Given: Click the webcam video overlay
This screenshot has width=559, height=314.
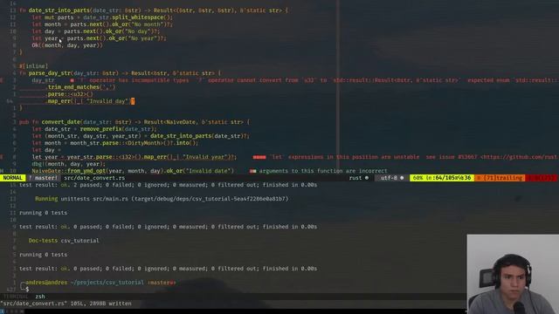Looking at the screenshot, I should pyautogui.click(x=513, y=274).
